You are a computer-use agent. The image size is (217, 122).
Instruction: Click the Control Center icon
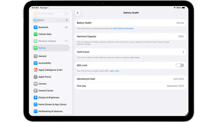coord(36,91)
